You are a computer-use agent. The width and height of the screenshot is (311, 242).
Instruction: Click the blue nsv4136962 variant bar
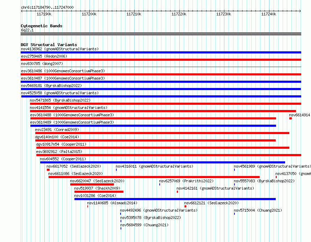click(161, 52)
